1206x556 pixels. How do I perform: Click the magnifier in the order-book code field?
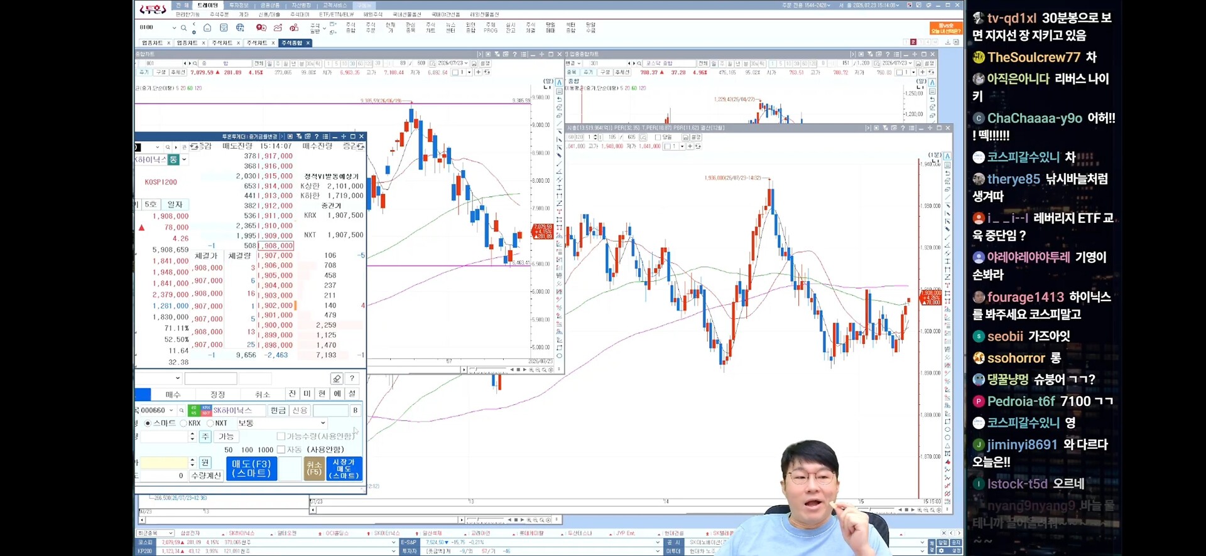click(x=168, y=147)
